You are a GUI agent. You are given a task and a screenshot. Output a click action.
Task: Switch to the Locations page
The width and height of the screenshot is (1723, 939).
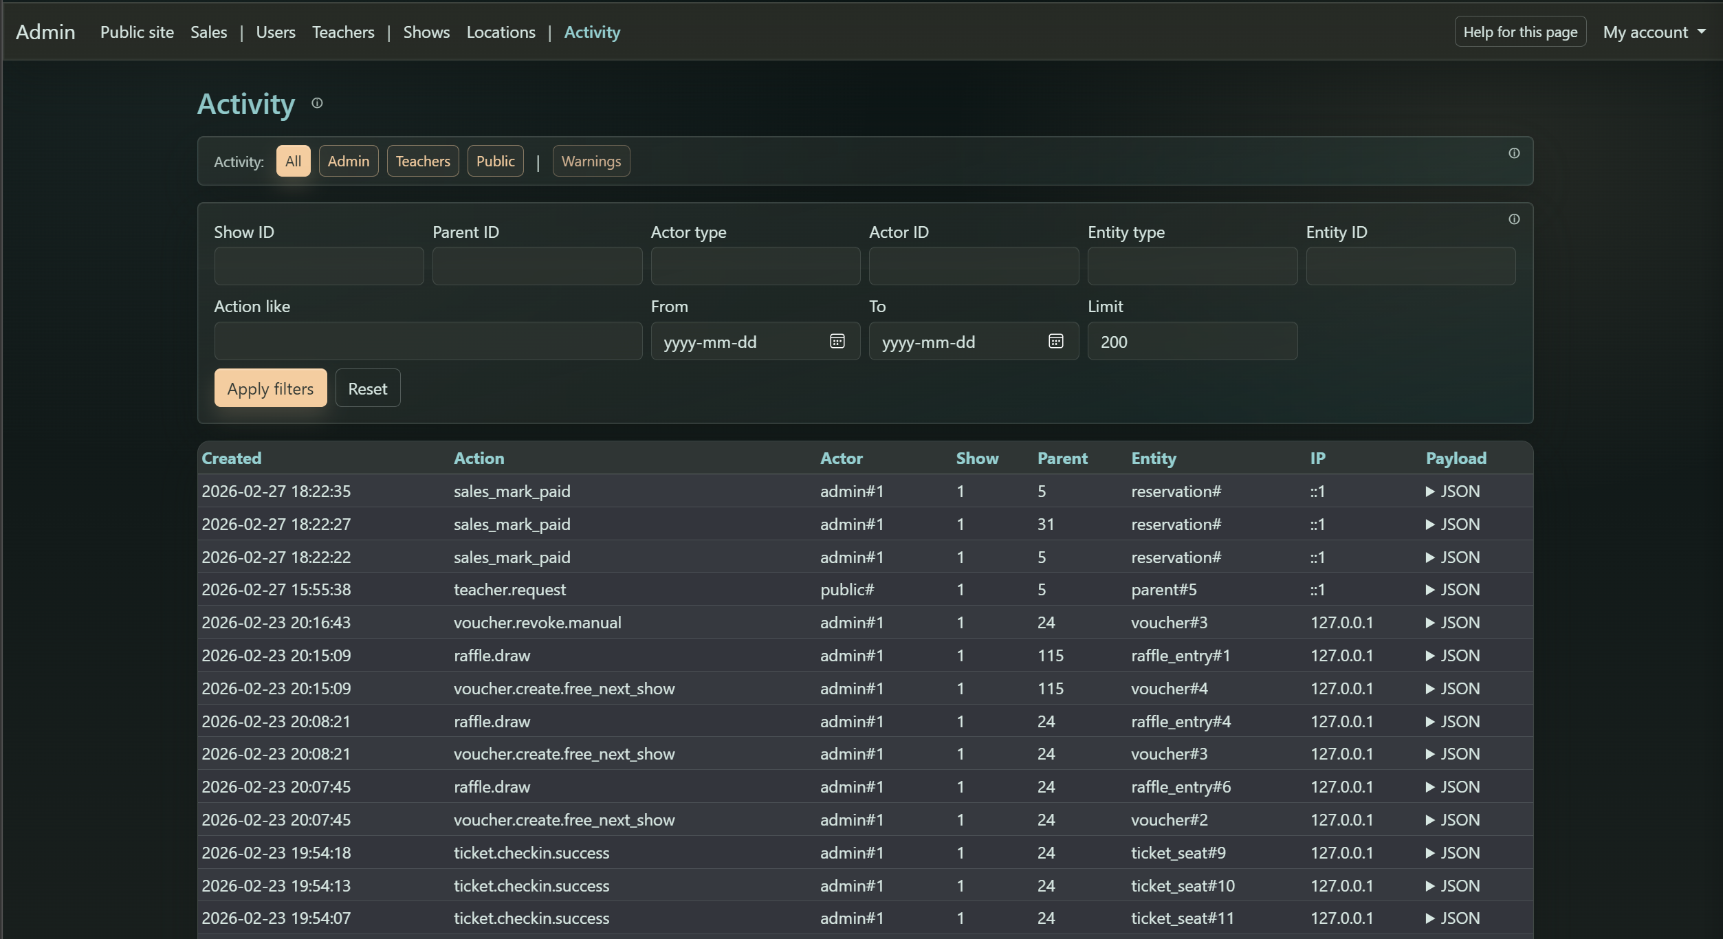coord(501,32)
